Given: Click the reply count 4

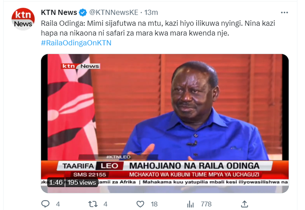Looking at the screenshot, I should coord(58,204).
